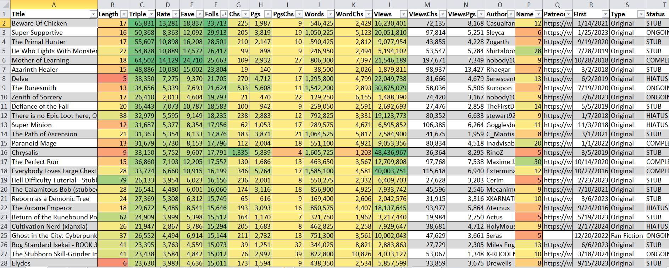This screenshot has width=669, height=268.
Task: Click the "The Primal Hunter" title cell
Action: pos(54,42)
